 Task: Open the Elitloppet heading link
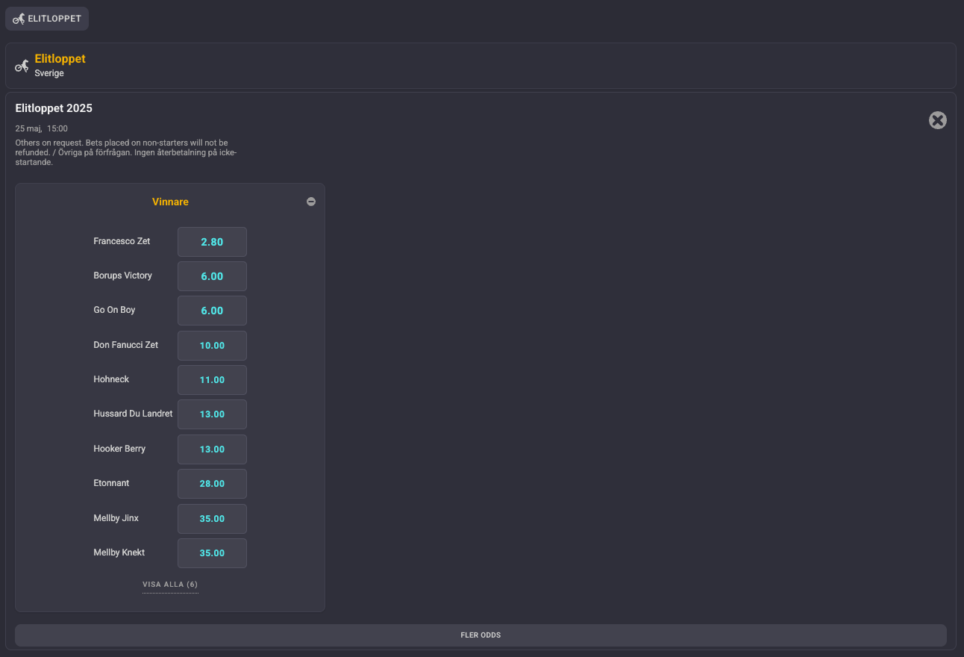pos(60,59)
